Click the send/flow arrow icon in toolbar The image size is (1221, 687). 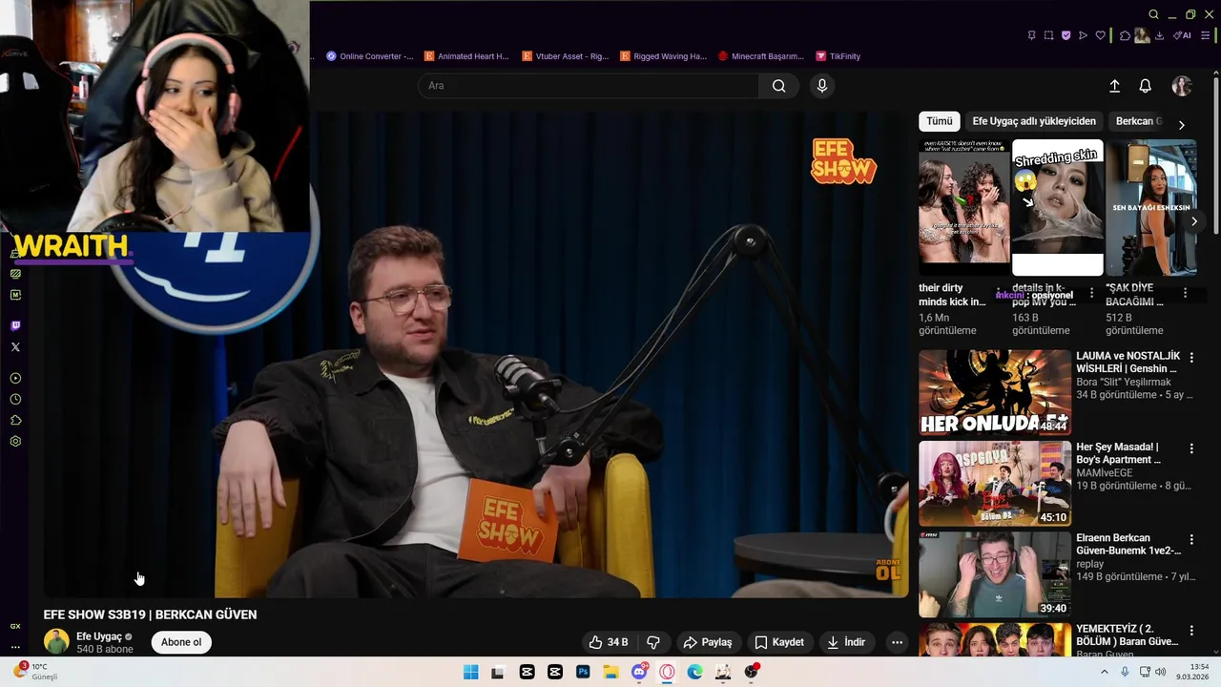coord(1083,35)
